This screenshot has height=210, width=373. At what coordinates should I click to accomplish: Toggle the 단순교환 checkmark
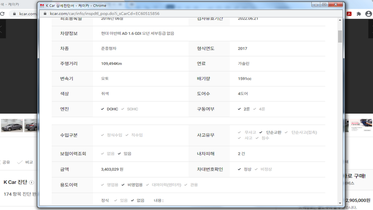pos(261,132)
